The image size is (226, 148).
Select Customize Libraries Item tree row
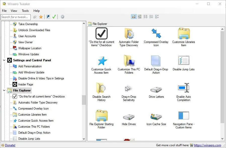(x=32, y=115)
